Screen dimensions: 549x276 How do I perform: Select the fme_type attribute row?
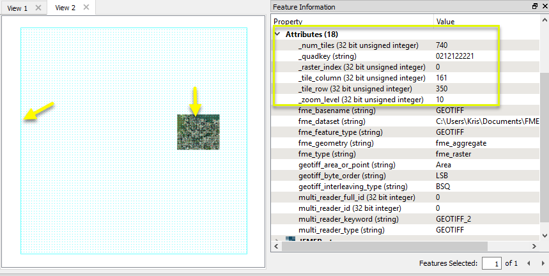pyautogui.click(x=406, y=154)
